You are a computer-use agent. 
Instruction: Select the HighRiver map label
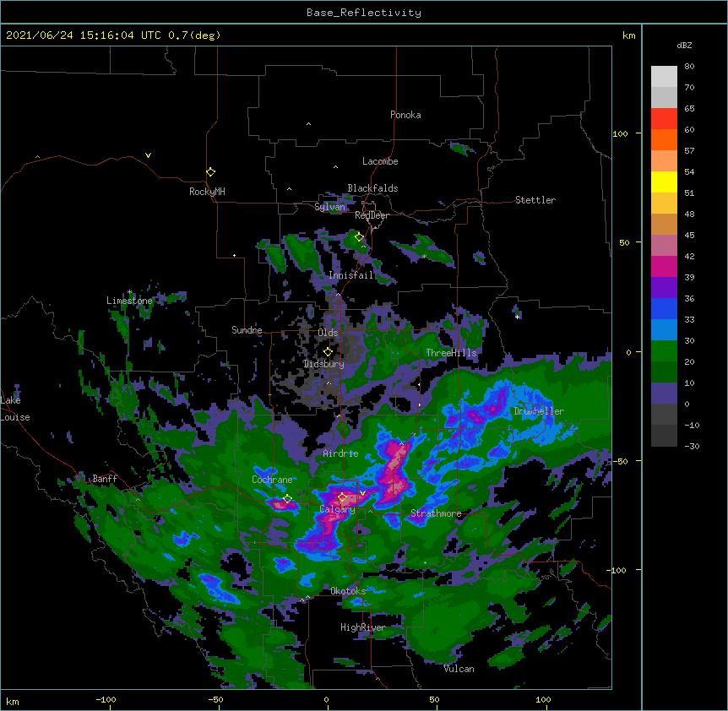tap(363, 627)
